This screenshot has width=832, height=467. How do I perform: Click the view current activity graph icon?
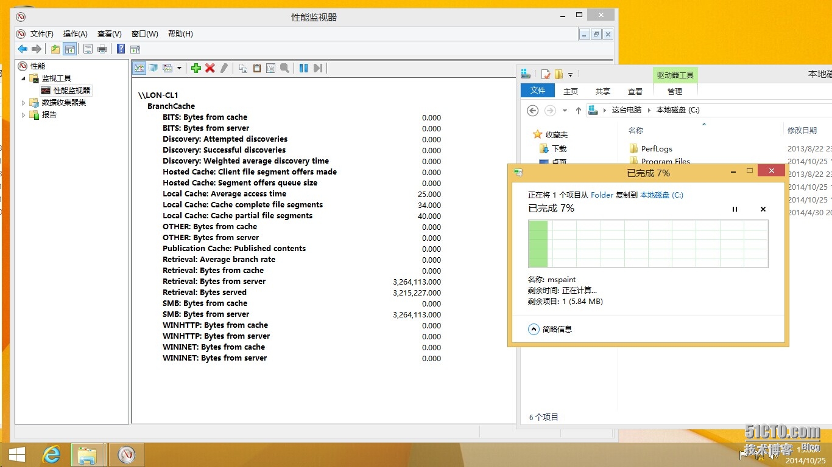139,68
